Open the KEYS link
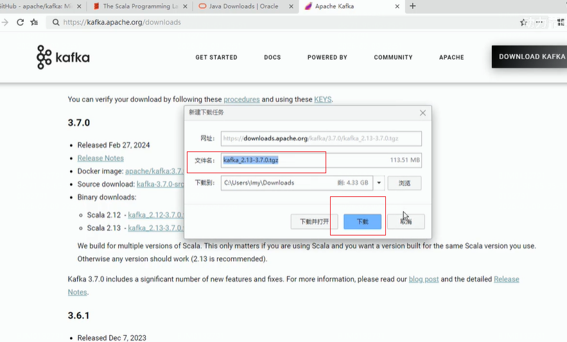This screenshot has height=342, width=567. (322, 99)
